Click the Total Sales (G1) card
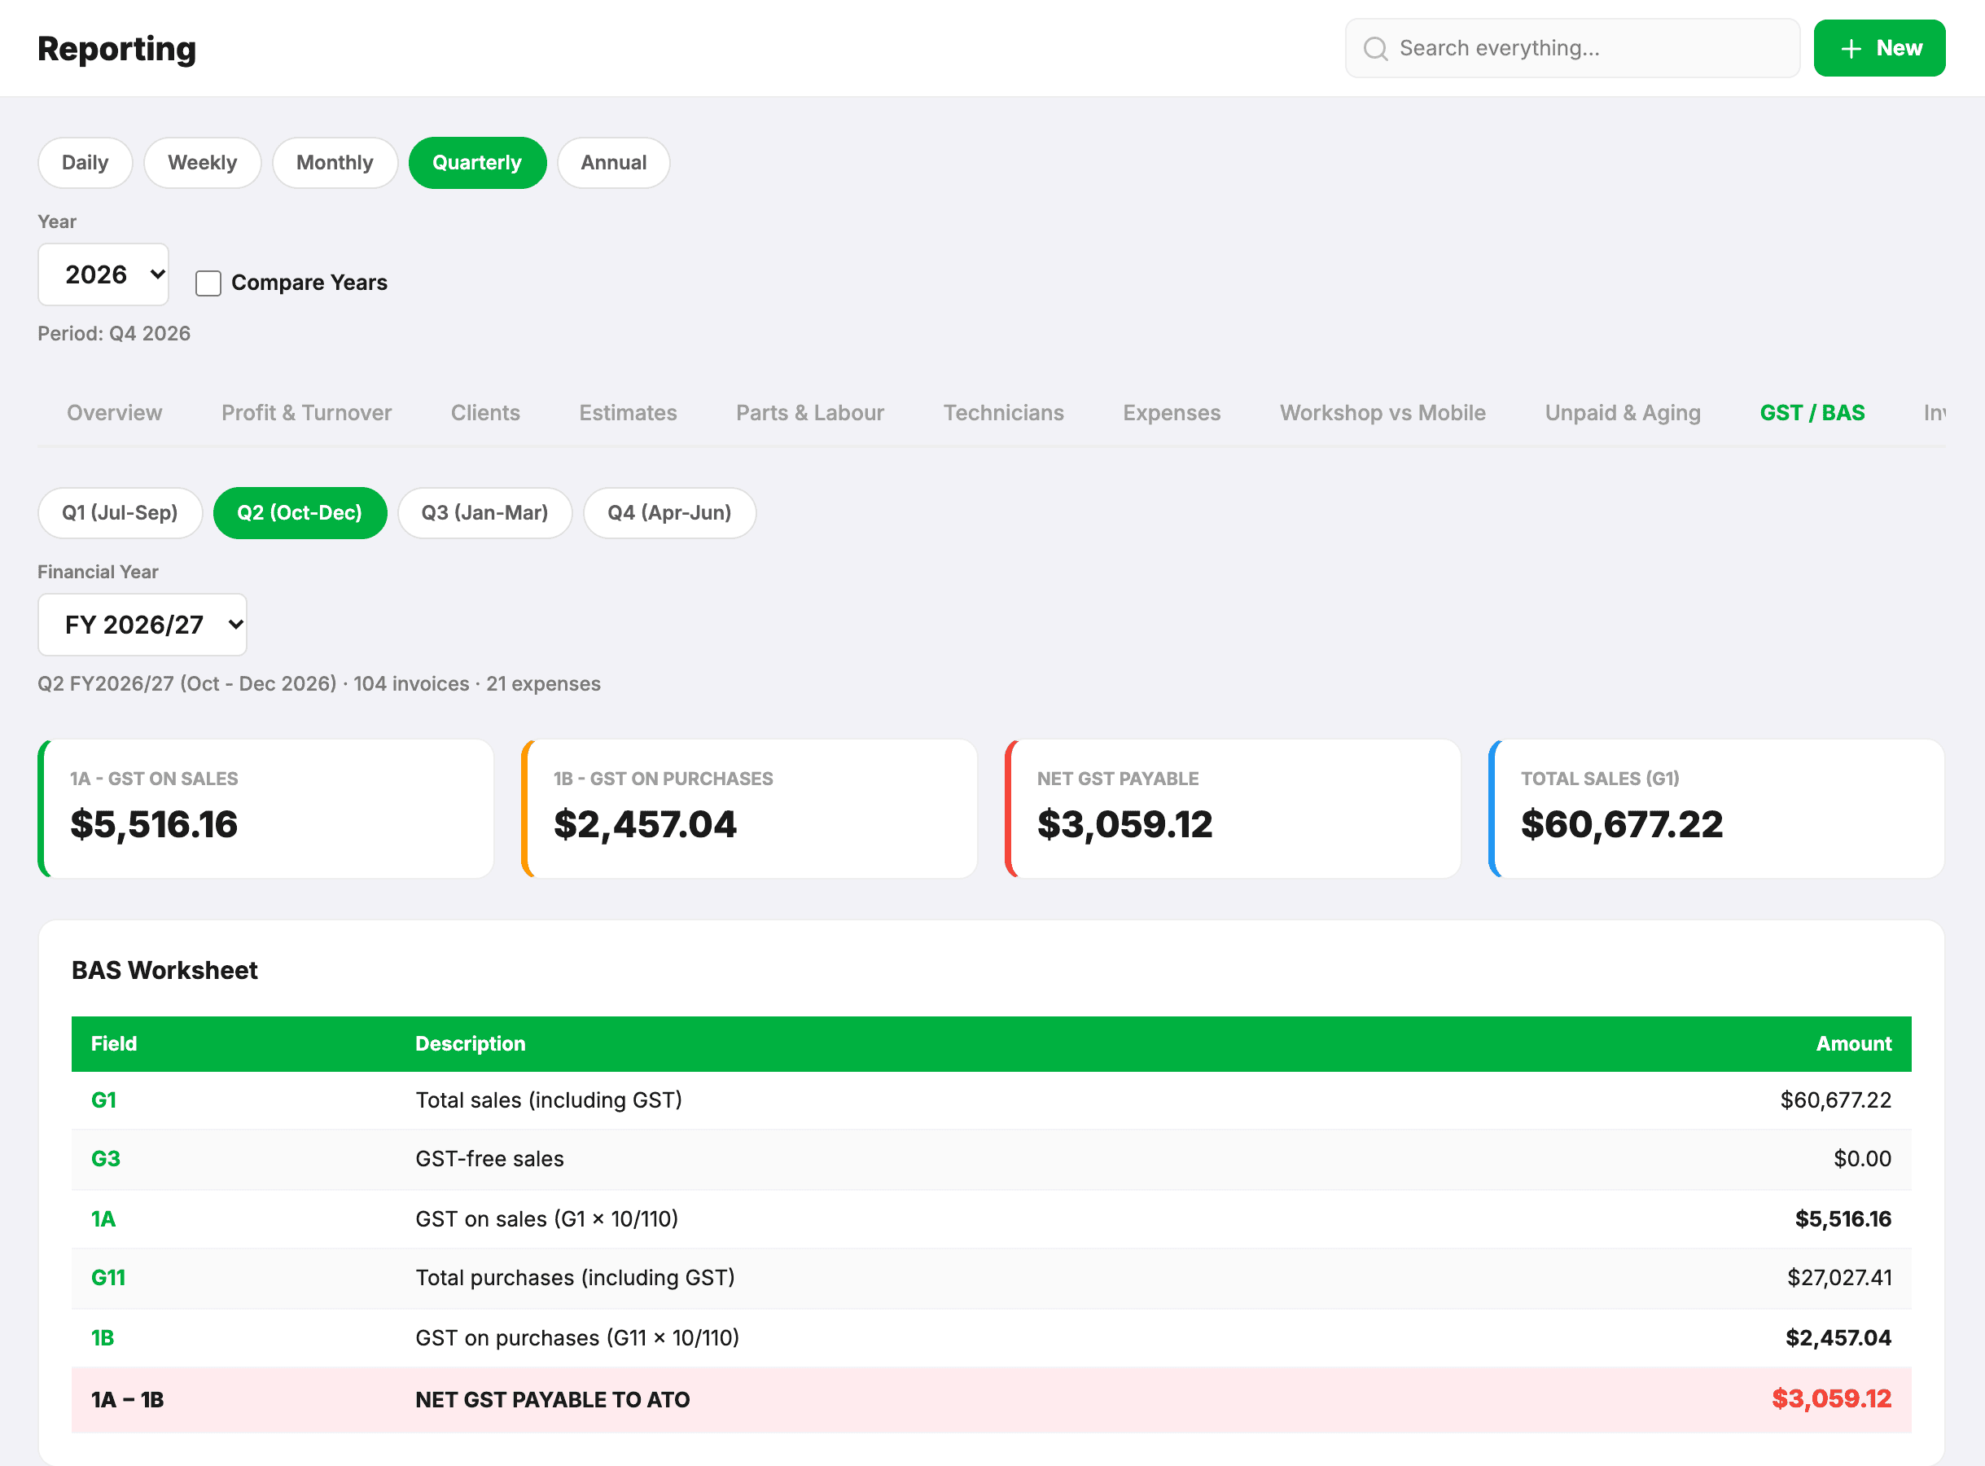Viewport: 1985px width, 1466px height. point(1716,809)
